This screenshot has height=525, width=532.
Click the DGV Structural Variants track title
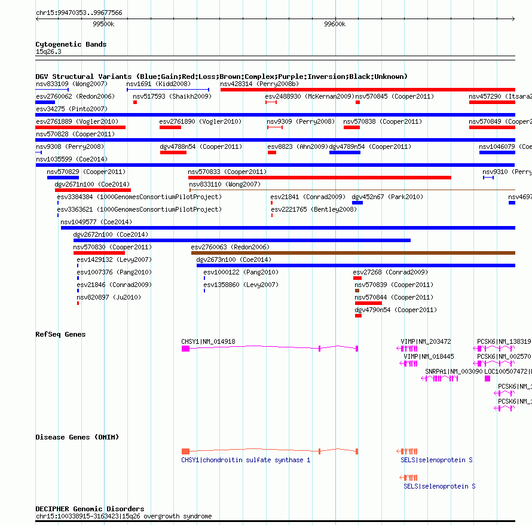pos(221,77)
